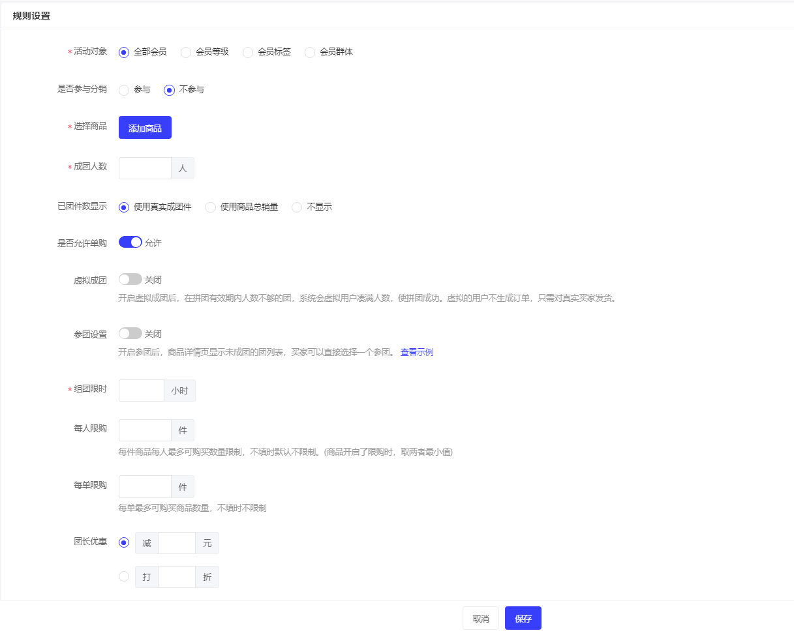The image size is (794, 635).
Task: Focus the 组团限时 hours input
Action: point(142,391)
